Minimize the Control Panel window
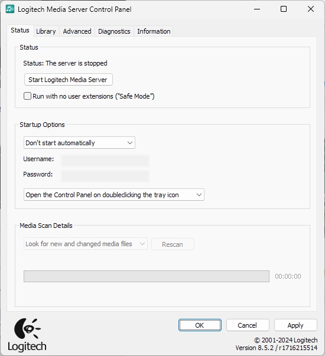This screenshot has width=325, height=356. pyautogui.click(x=257, y=9)
